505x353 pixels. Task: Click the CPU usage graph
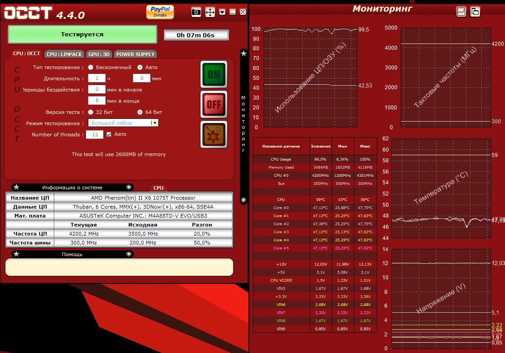click(310, 77)
